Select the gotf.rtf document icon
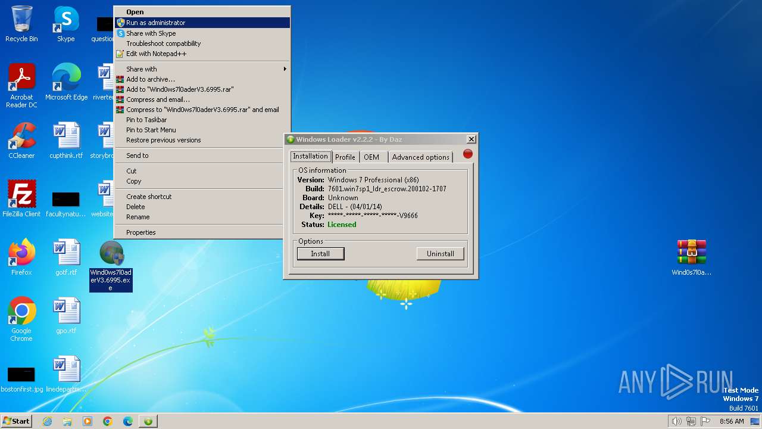Viewport: 762px width, 429px height. 66,257
